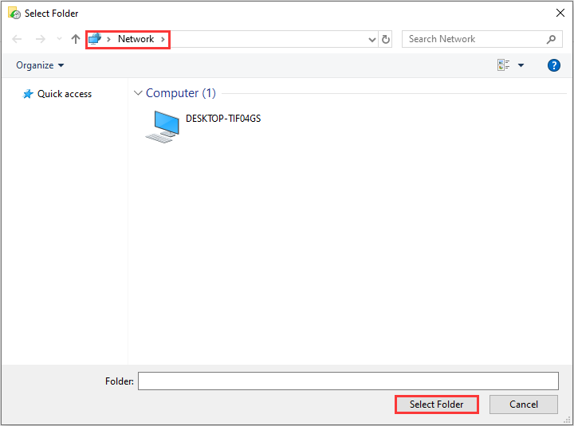The width and height of the screenshot is (574, 426).
Task: Click the Quick access star icon
Action: click(x=28, y=94)
